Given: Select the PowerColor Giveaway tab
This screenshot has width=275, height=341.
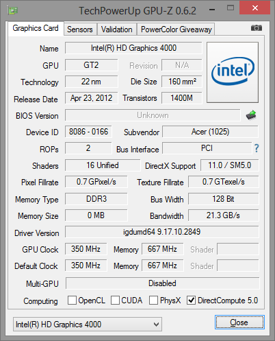Looking at the screenshot, I should (x=176, y=30).
